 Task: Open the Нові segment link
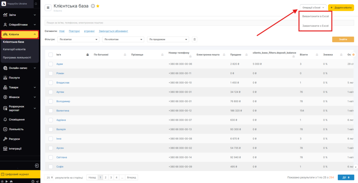tap(62, 31)
